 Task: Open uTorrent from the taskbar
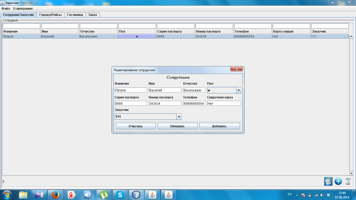pyautogui.click(x=104, y=195)
